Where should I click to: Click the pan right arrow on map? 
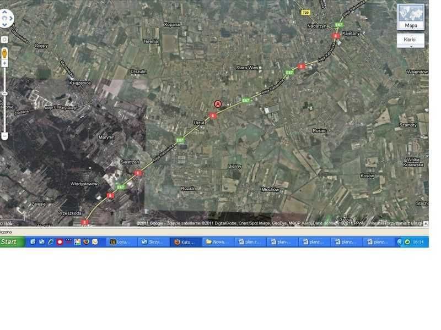click(10, 18)
